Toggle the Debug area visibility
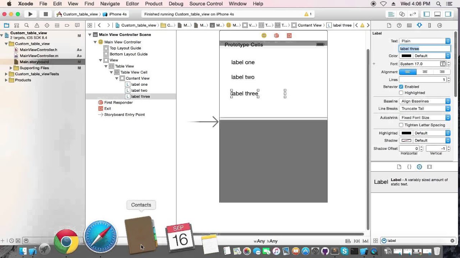Viewport: 460px width, 258px height. click(x=437, y=14)
